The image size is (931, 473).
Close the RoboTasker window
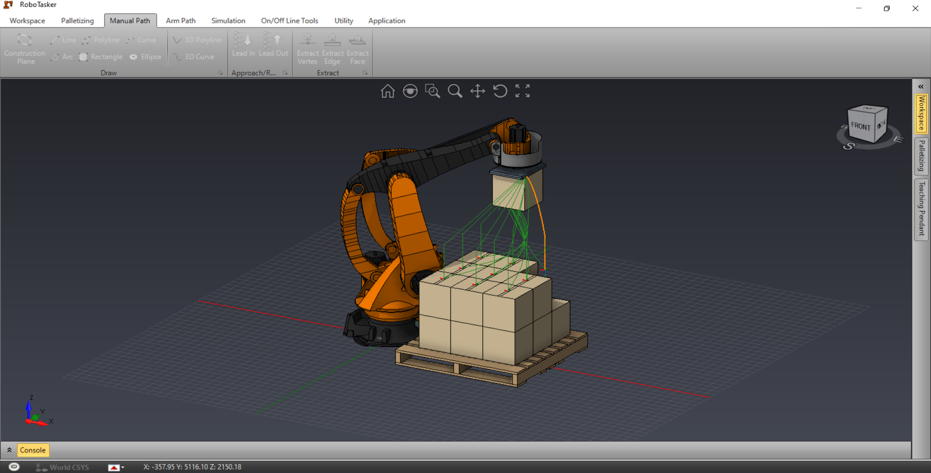coord(915,8)
